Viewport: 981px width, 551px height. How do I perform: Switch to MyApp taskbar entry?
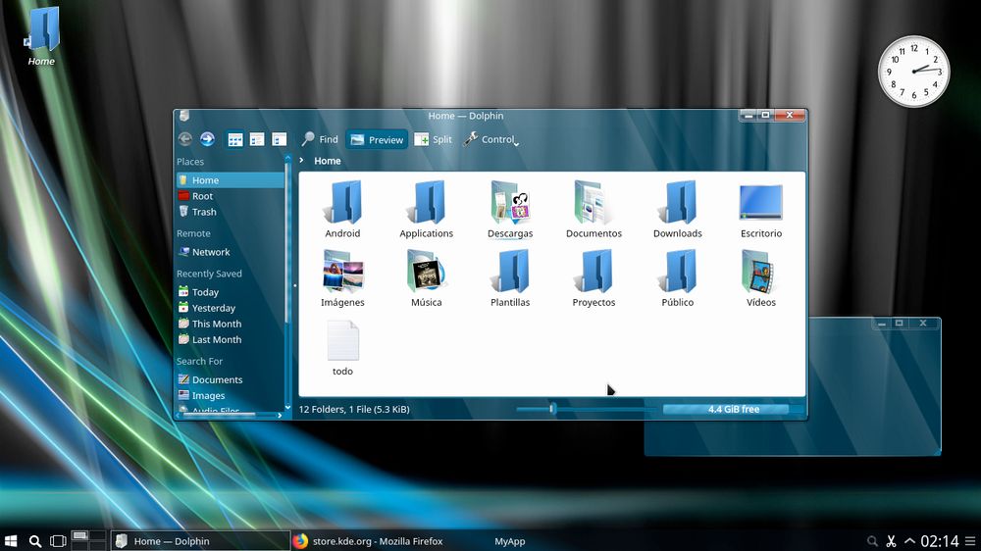pos(510,541)
